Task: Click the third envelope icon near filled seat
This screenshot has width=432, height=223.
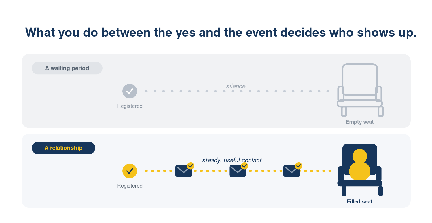Action: (292, 171)
